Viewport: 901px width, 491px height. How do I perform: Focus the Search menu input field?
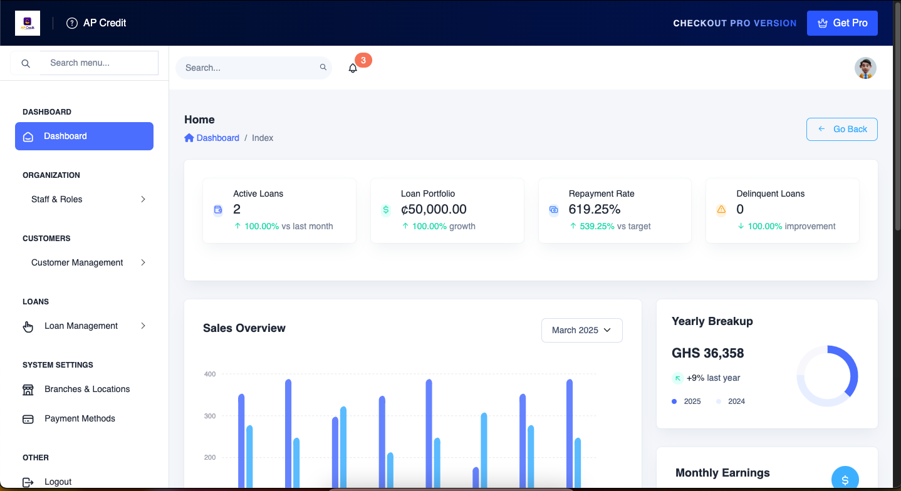99,63
